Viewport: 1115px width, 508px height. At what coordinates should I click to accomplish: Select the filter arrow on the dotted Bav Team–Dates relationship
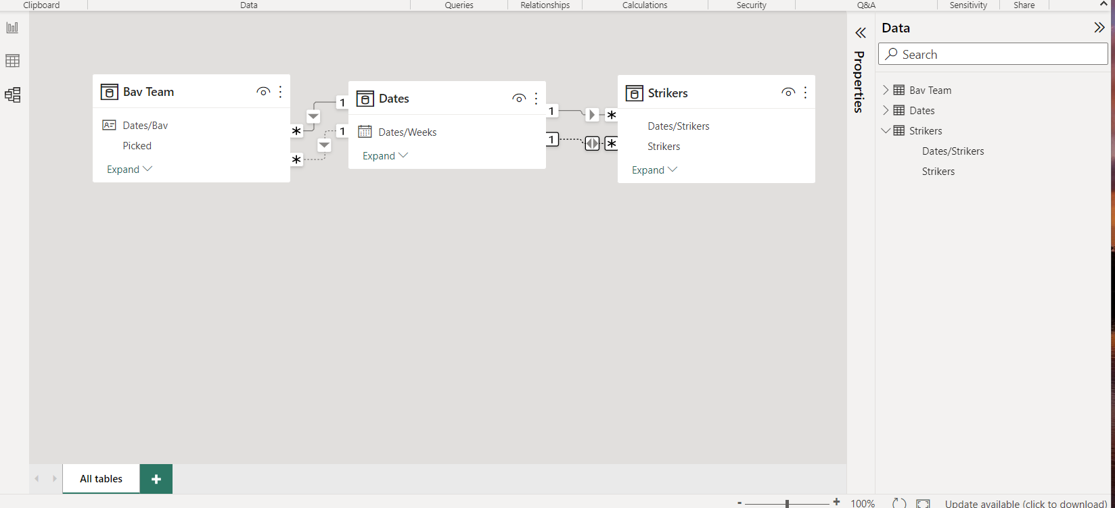(324, 145)
